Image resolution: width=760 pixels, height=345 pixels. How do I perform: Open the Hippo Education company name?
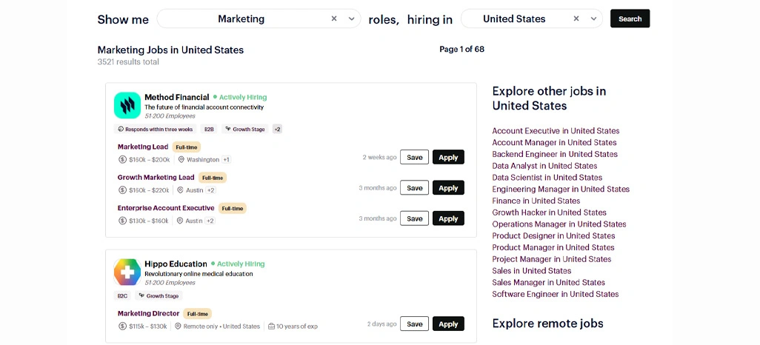click(176, 264)
